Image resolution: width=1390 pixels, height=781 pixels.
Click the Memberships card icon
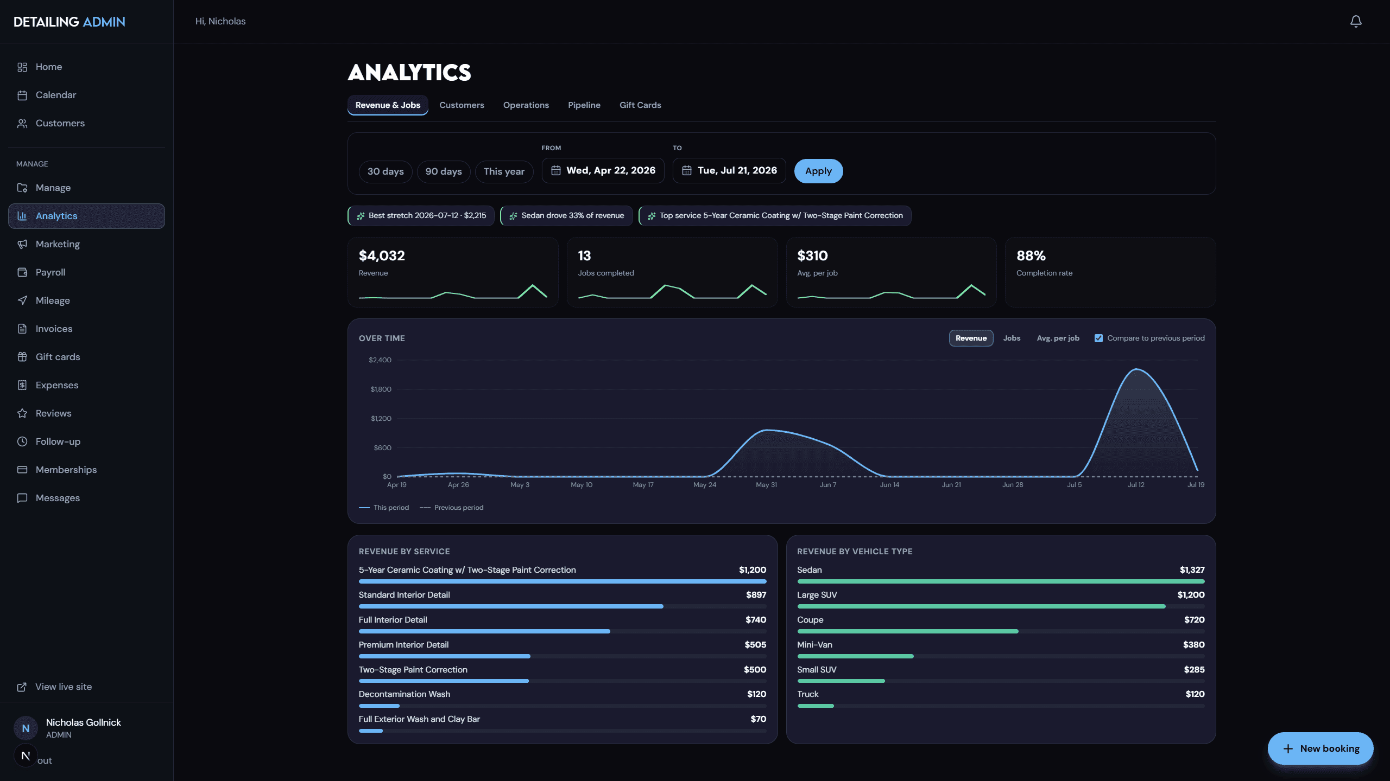click(22, 470)
